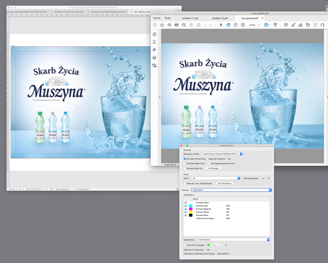Enable the Simulate Black Ink checkbox
Image resolution: width=328 pixels, height=263 pixels.
185,168
